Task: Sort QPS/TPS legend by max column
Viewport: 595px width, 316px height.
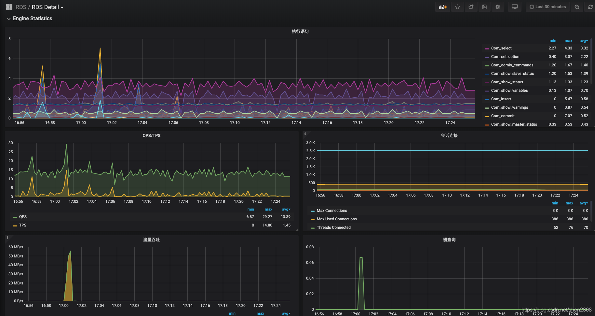Action: [268, 209]
